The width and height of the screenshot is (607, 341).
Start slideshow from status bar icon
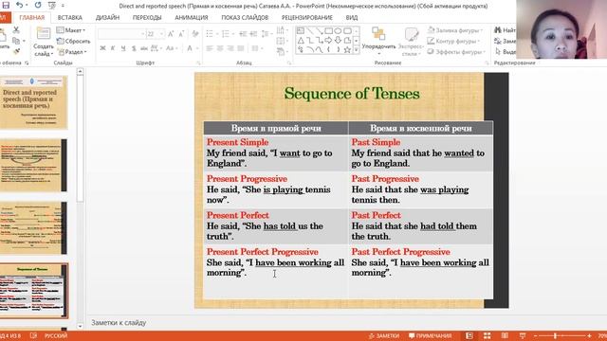[x=523, y=335]
